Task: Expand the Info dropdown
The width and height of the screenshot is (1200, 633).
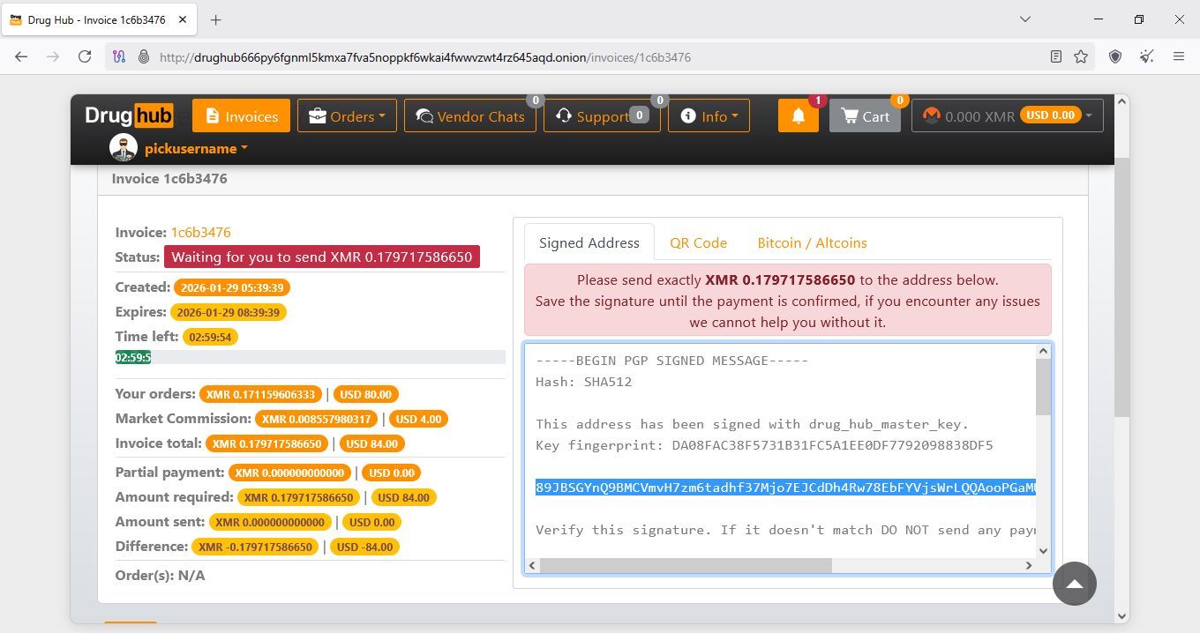Action: [709, 115]
